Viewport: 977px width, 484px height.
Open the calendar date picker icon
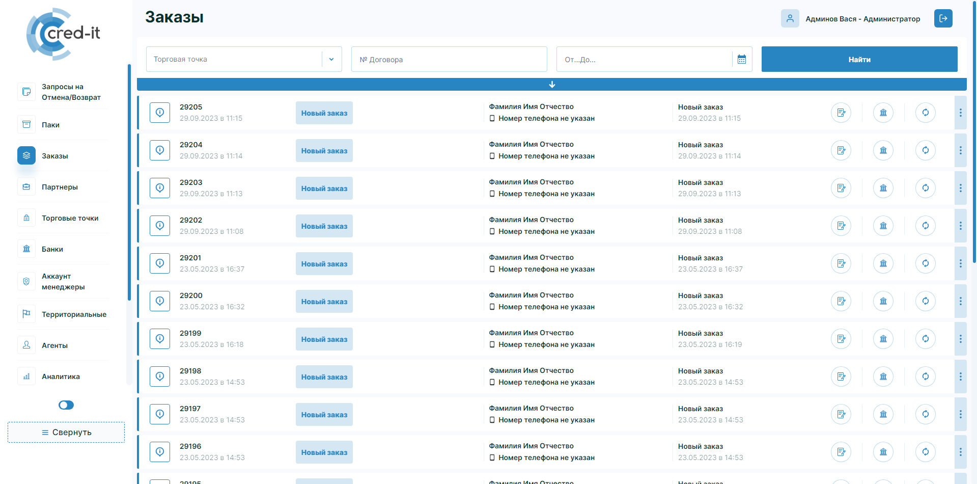(x=742, y=60)
